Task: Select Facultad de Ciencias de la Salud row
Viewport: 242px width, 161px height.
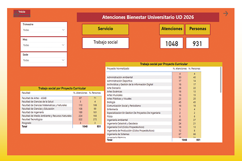Action: (x=62, y=101)
